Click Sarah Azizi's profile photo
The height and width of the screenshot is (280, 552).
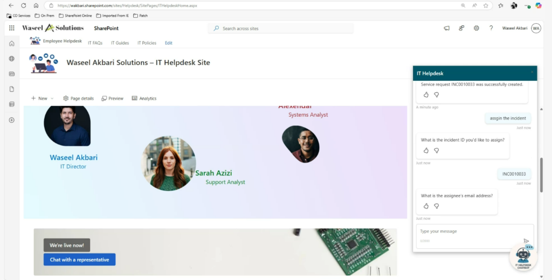[169, 164]
